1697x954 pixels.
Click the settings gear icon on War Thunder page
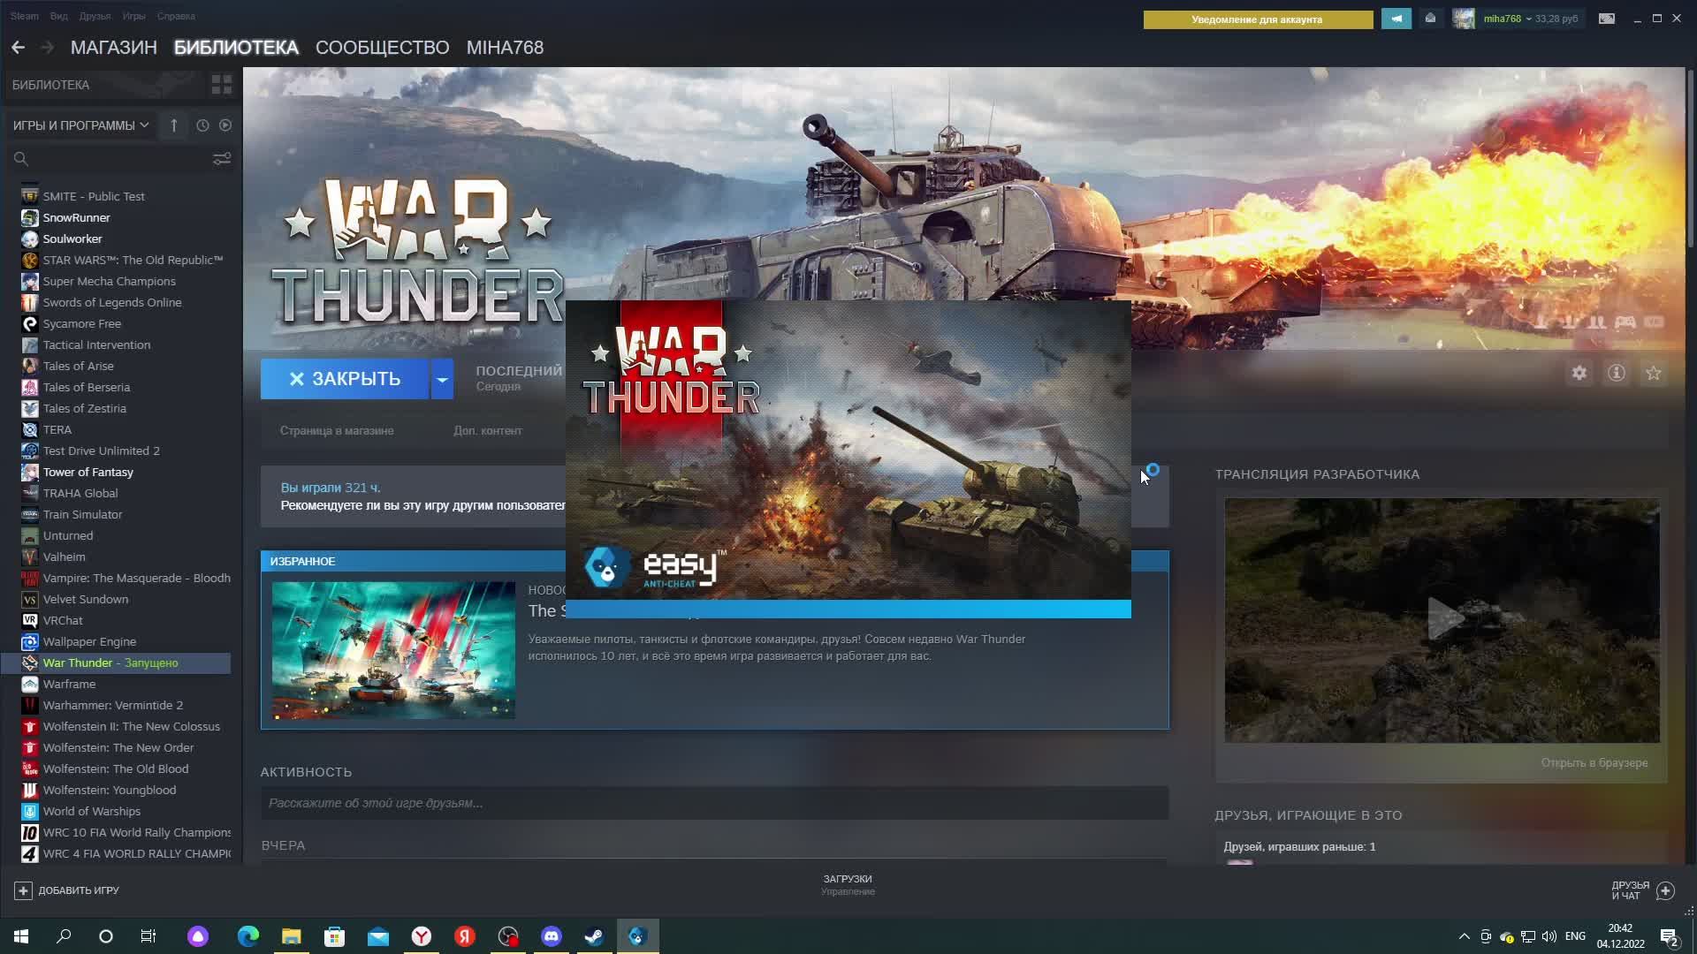tap(1579, 373)
